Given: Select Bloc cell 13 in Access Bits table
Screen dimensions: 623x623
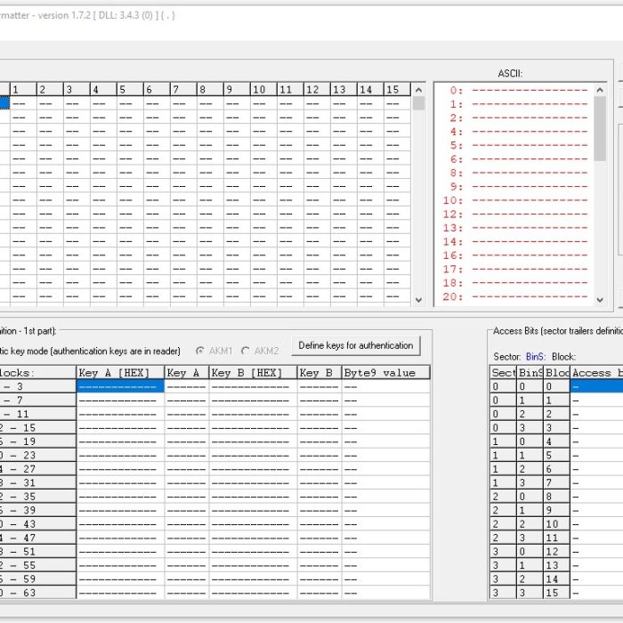Looking at the screenshot, I should [556, 565].
